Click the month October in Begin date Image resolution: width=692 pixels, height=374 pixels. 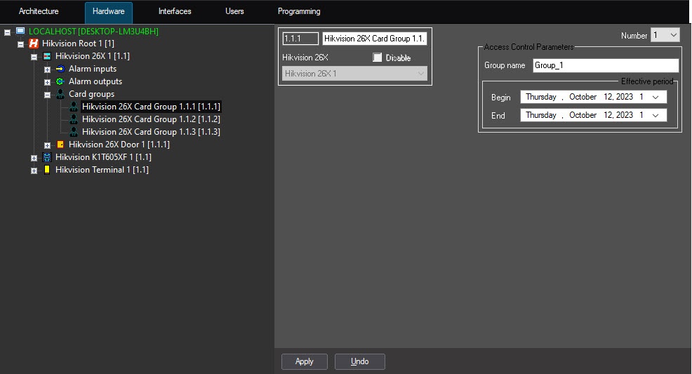pyautogui.click(x=583, y=97)
